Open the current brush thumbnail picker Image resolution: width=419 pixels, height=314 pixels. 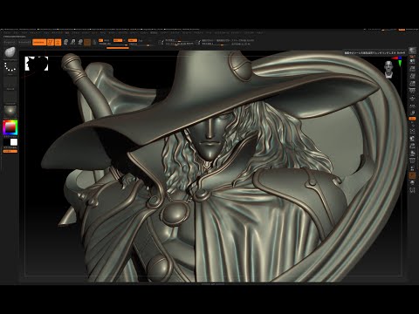pos(10,52)
